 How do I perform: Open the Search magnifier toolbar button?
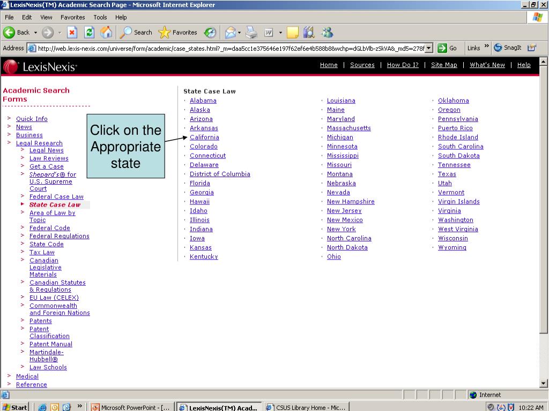pyautogui.click(x=136, y=33)
